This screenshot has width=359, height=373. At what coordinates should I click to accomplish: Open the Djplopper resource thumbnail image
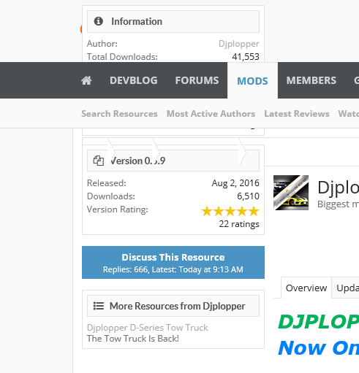pos(291,193)
